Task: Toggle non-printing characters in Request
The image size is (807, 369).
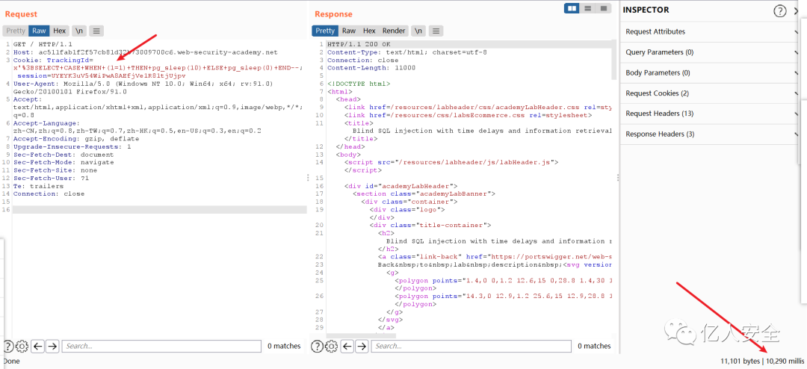Action: pyautogui.click(x=78, y=31)
